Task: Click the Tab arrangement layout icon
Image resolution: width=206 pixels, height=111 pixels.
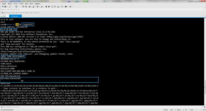Action: (66, 7)
